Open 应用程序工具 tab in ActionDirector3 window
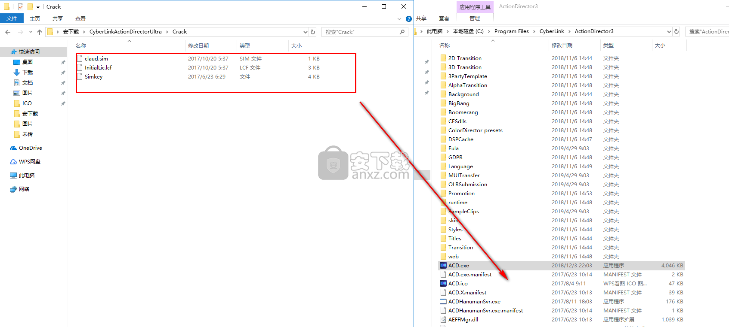729x327 pixels. (475, 7)
